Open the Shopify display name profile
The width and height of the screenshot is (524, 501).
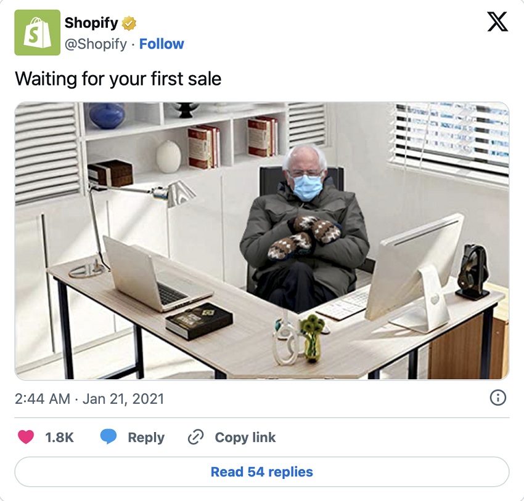click(x=91, y=23)
